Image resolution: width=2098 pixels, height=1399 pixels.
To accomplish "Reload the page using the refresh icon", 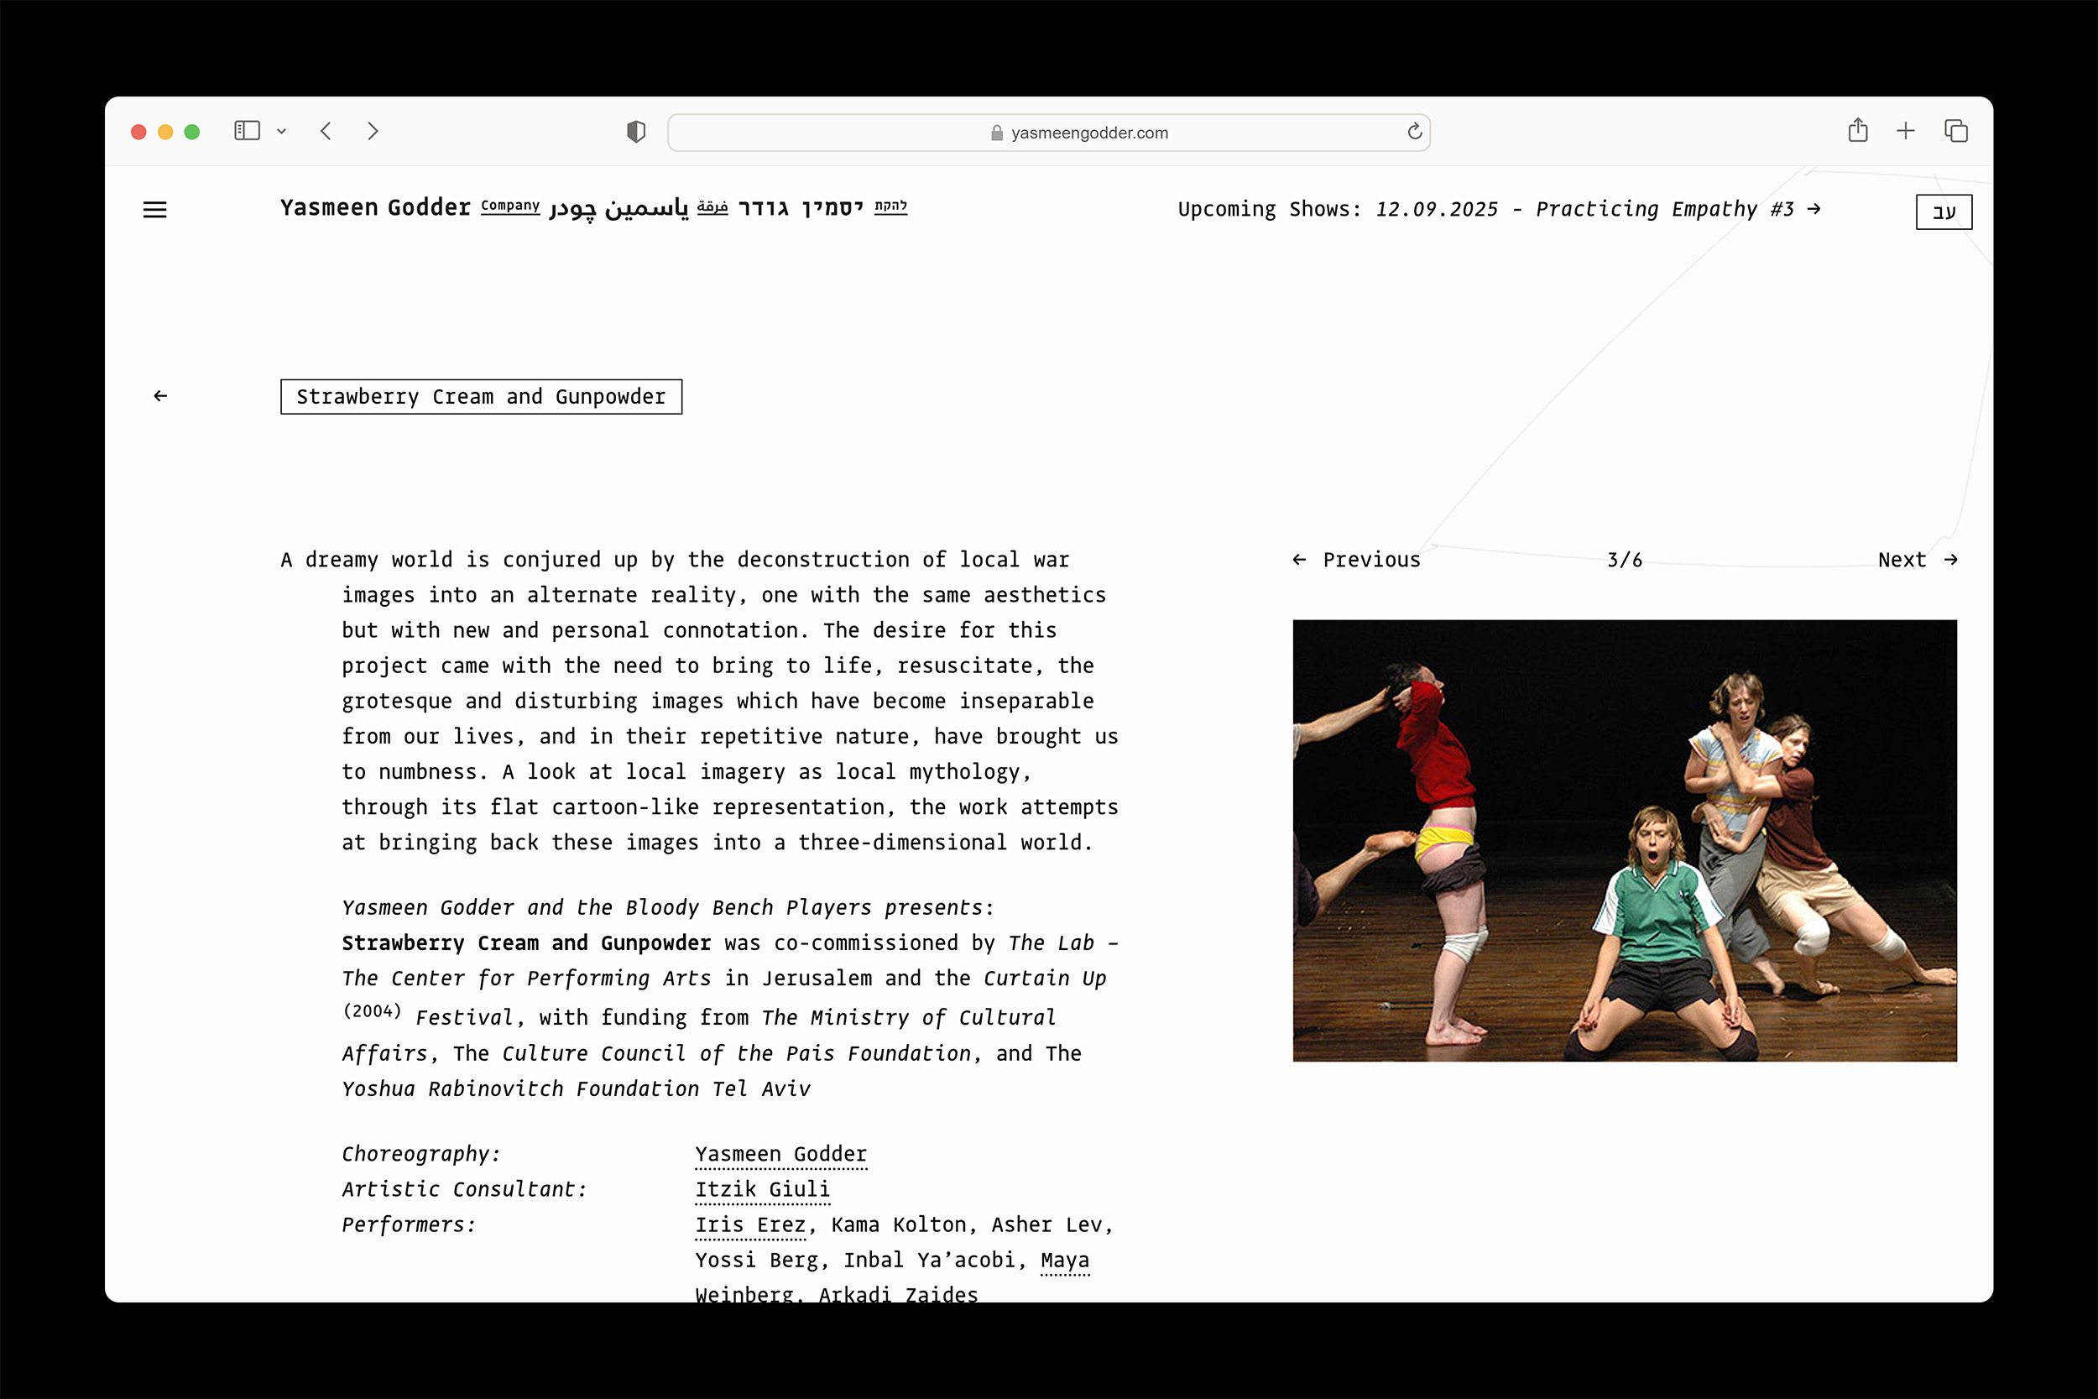I will (x=1414, y=131).
